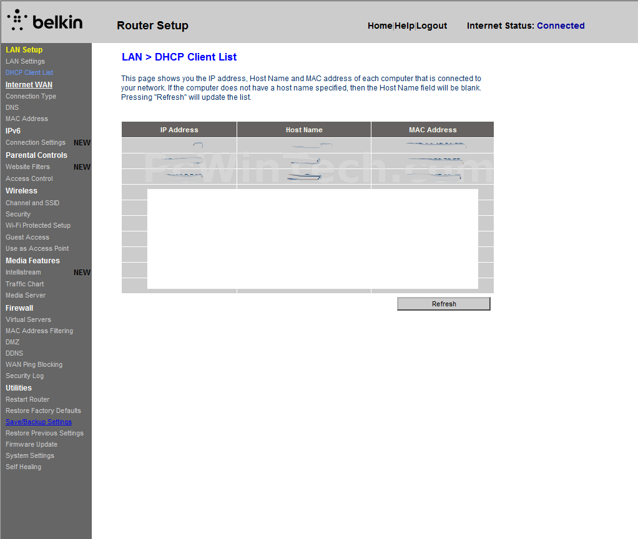Click Logout in the header

(432, 26)
